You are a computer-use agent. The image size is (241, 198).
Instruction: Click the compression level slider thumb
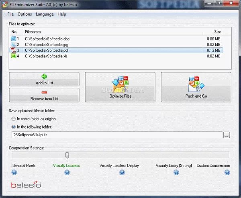tap(67, 155)
